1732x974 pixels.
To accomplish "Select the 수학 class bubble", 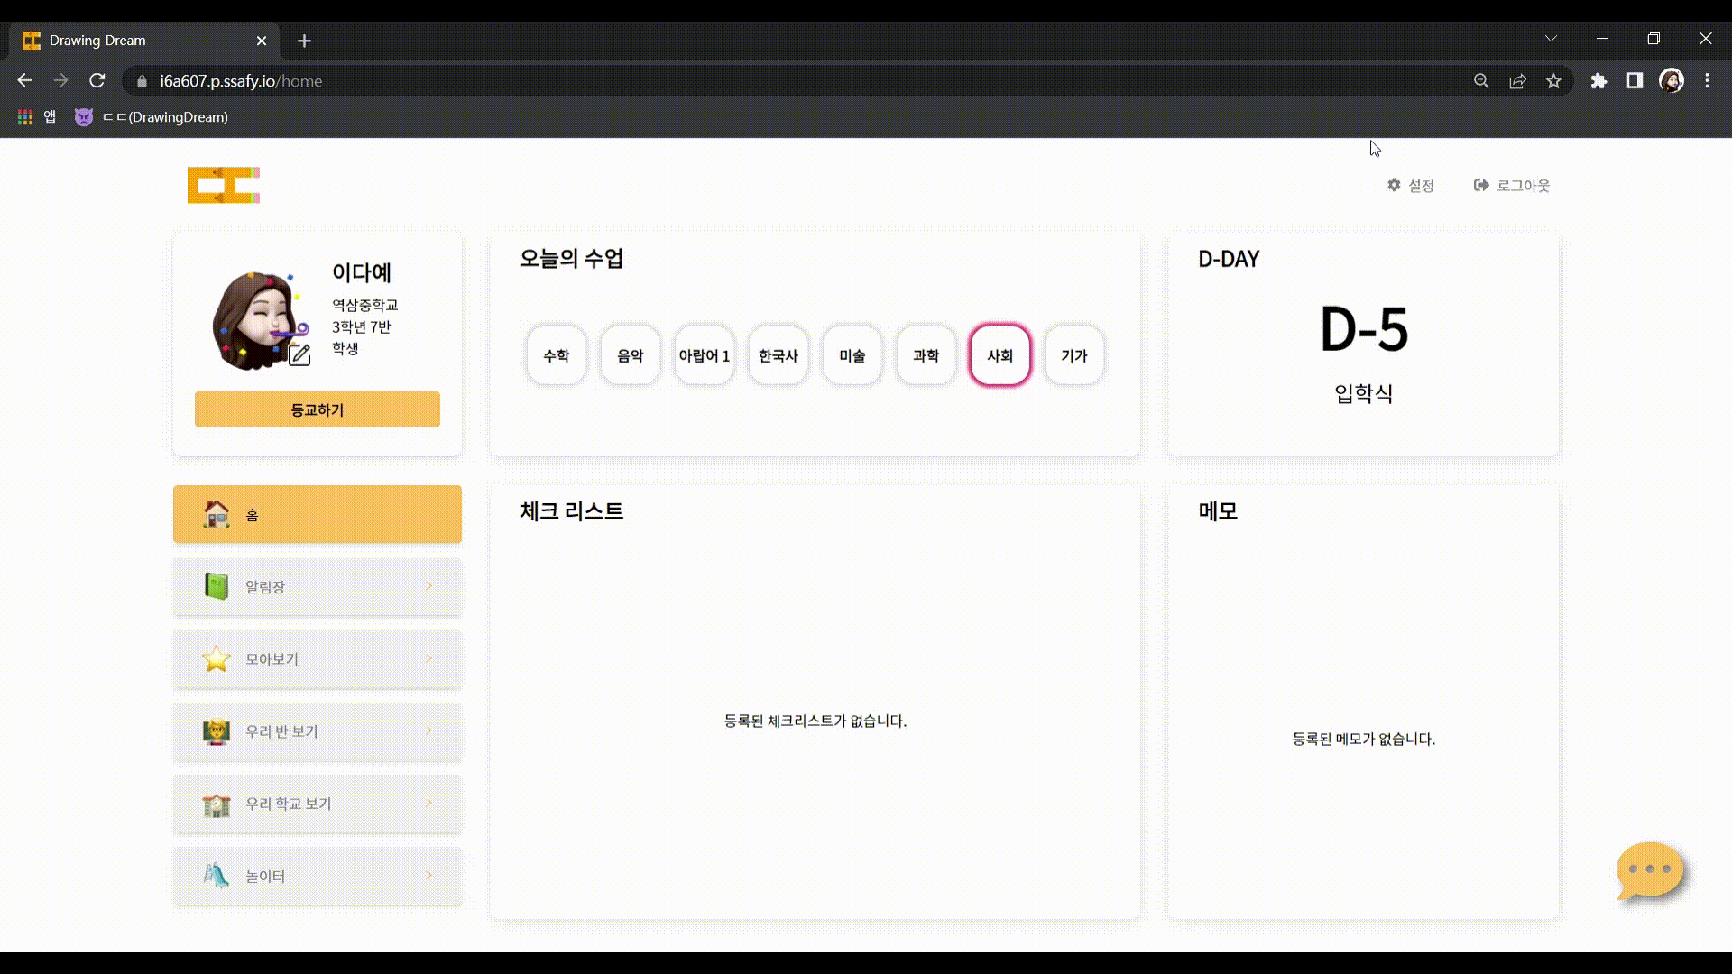I will (x=556, y=355).
